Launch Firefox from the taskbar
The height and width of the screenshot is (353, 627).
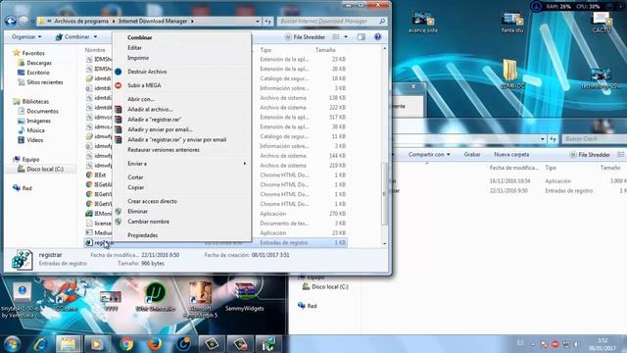coord(155,344)
